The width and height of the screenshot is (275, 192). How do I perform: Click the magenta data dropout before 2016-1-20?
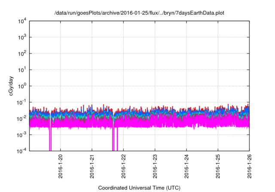(x=50, y=139)
